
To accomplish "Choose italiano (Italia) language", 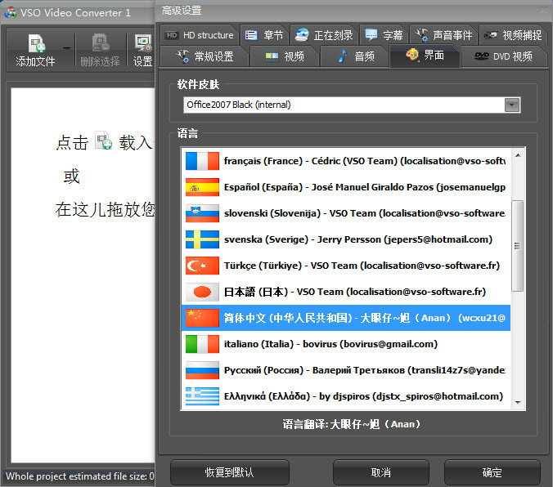I will coord(345,344).
